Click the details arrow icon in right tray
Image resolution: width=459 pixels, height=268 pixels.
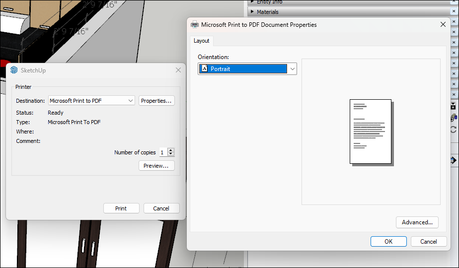click(453, 160)
